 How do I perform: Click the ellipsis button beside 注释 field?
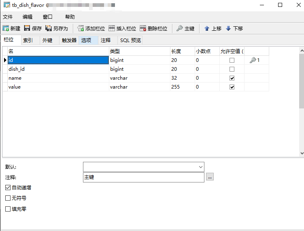point(210,177)
